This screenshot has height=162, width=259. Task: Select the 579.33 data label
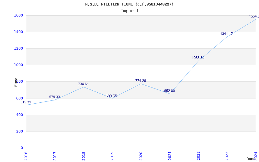click(54, 97)
